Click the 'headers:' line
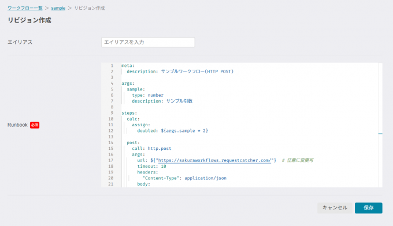Viewport: 393px width, 226px height. (x=147, y=172)
